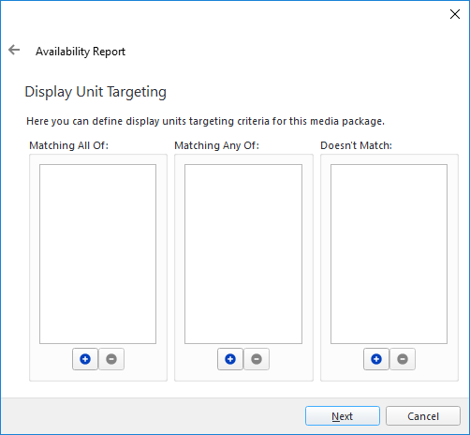This screenshot has width=470, height=435.
Task: Click Next to continue the wizard
Action: pos(343,416)
